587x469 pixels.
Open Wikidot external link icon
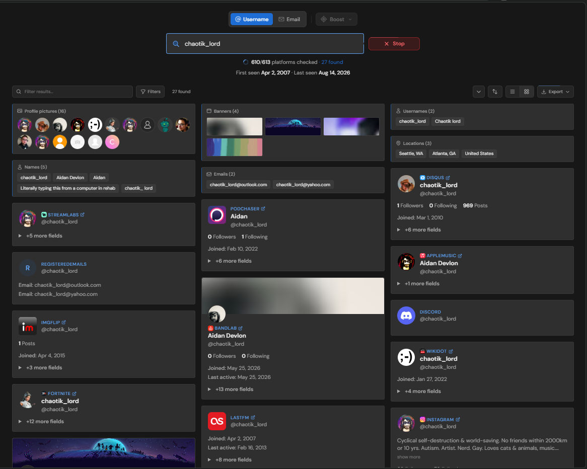(451, 351)
